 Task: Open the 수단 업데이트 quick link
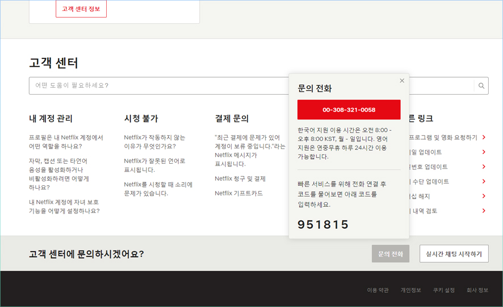click(x=429, y=181)
